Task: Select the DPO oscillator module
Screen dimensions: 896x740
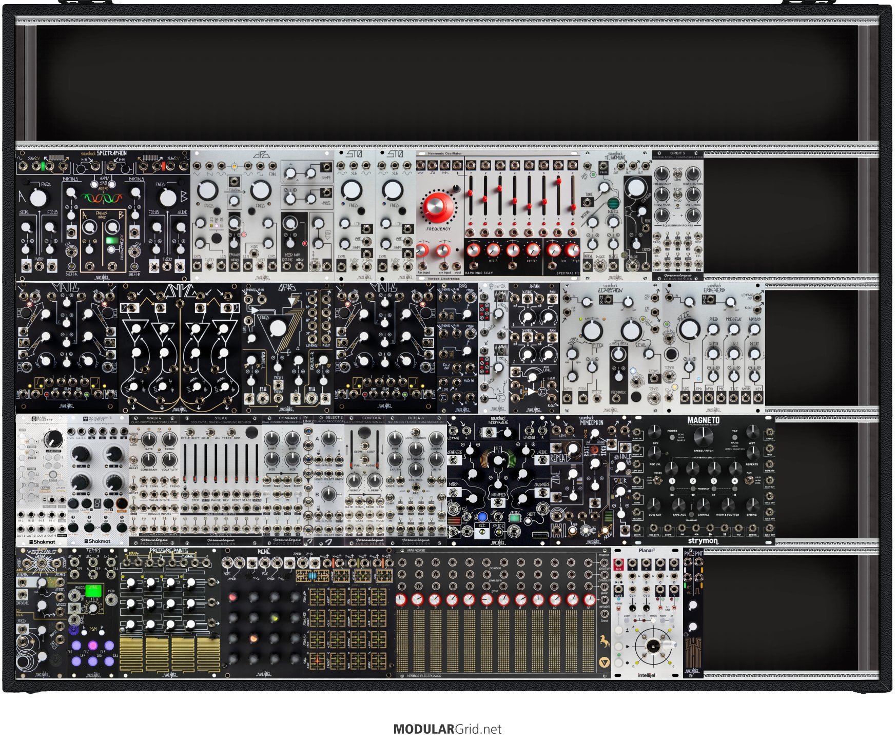Action: tap(262, 216)
